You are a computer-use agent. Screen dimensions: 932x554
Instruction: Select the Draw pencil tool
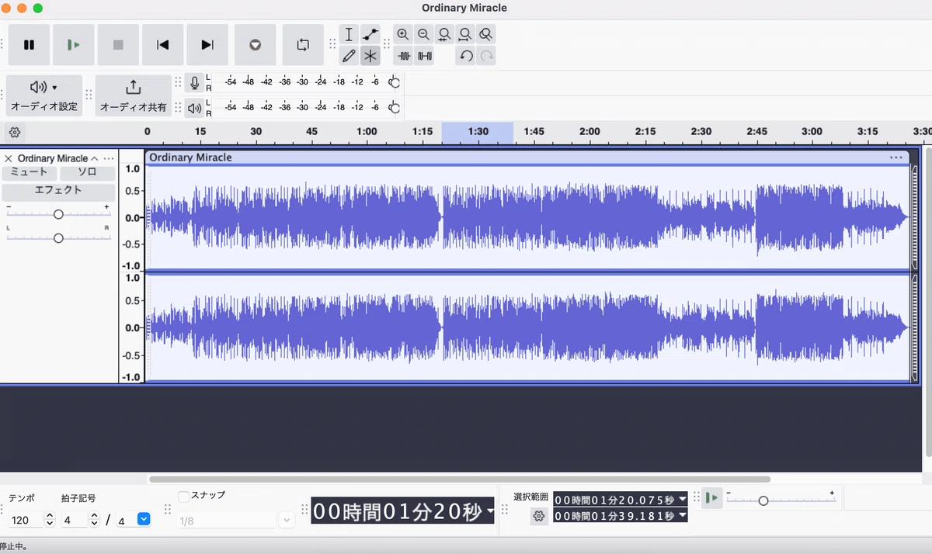[x=349, y=56]
